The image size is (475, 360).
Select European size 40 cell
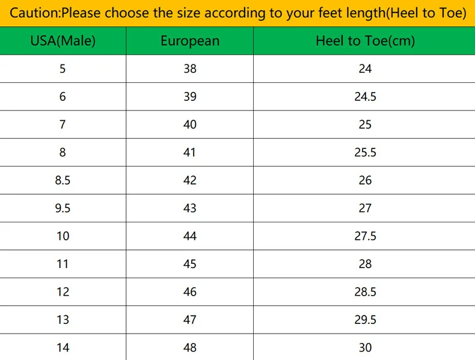pos(190,124)
